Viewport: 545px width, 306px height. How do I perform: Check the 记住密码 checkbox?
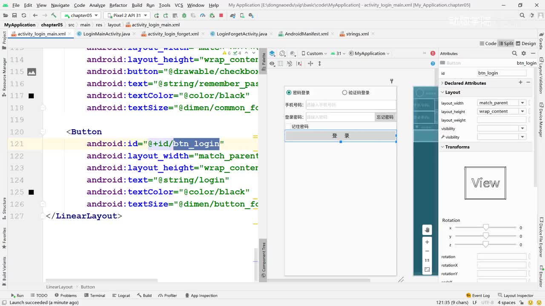(288, 126)
